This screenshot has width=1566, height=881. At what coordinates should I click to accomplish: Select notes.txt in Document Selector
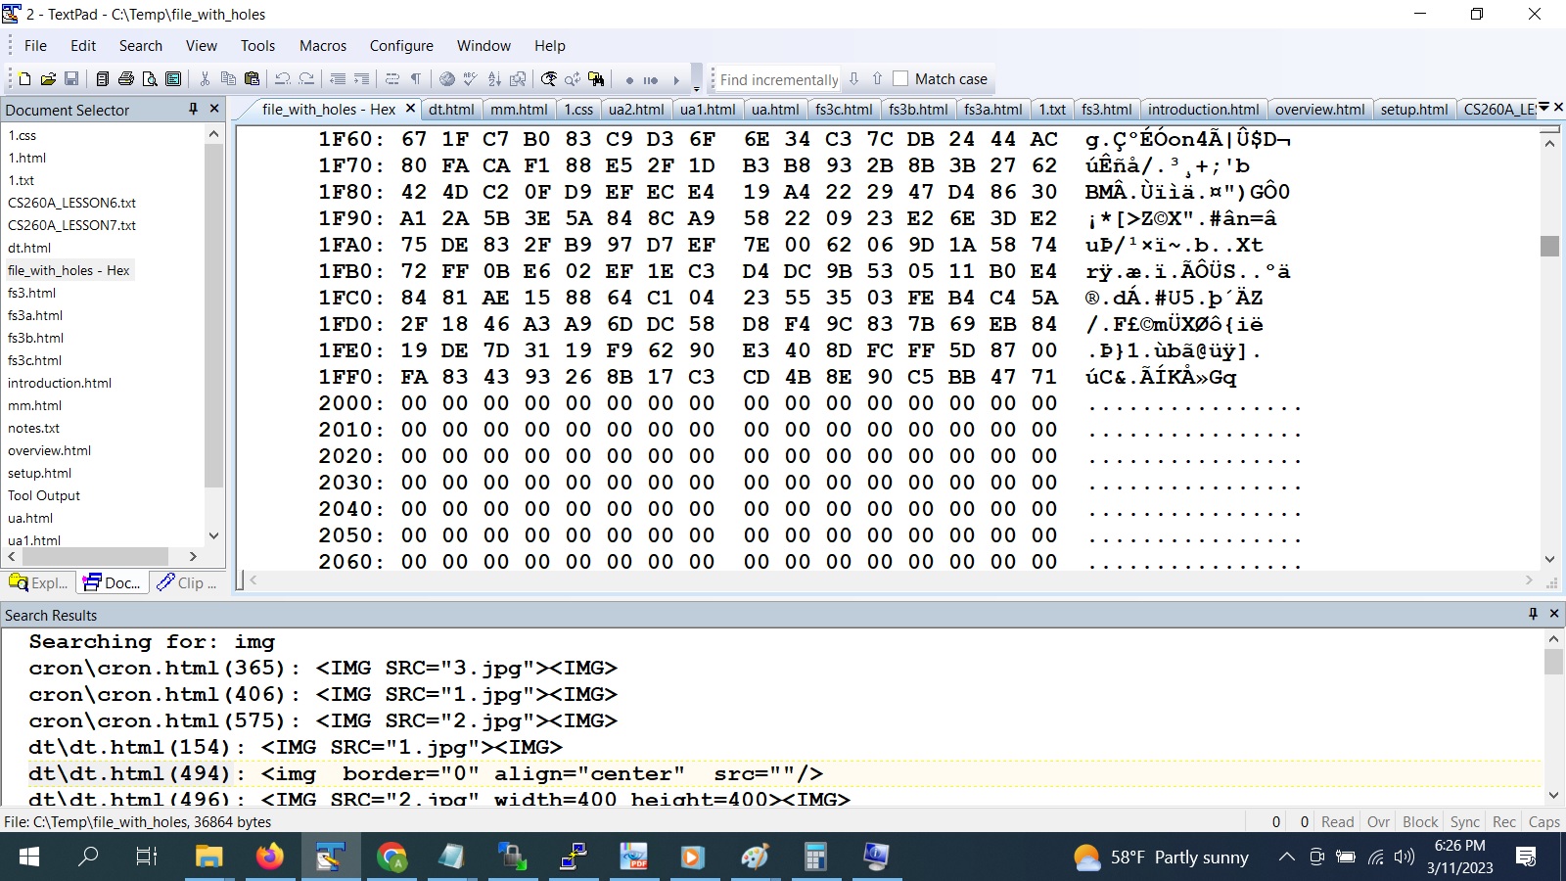pyautogui.click(x=34, y=428)
